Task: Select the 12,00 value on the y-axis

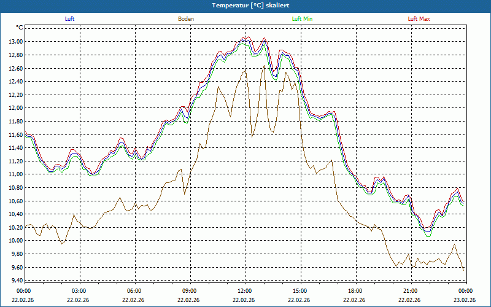Action: pos(14,108)
